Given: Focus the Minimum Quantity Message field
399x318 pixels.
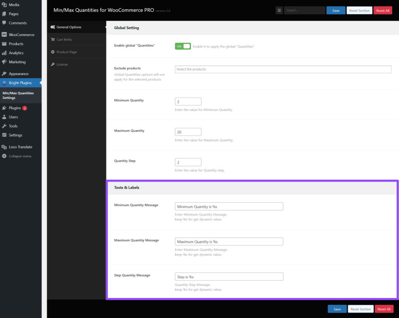Looking at the screenshot, I should [x=229, y=207].
